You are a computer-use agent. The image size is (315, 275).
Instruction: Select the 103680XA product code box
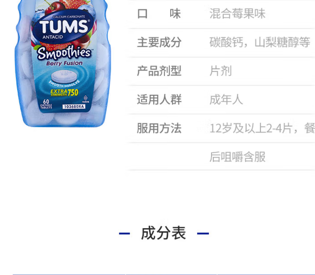tap(74, 107)
